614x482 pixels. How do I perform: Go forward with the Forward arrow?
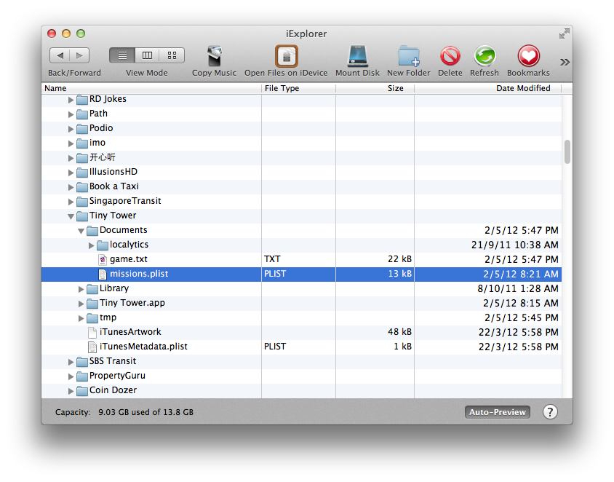(79, 55)
